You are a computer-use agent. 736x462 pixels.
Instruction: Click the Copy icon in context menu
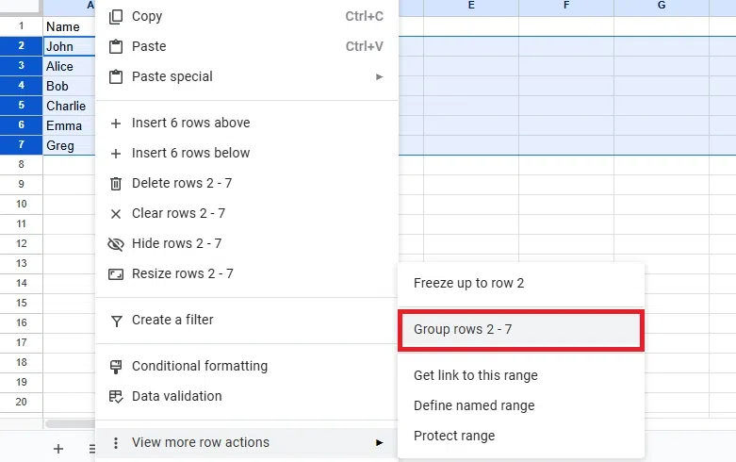(x=116, y=16)
